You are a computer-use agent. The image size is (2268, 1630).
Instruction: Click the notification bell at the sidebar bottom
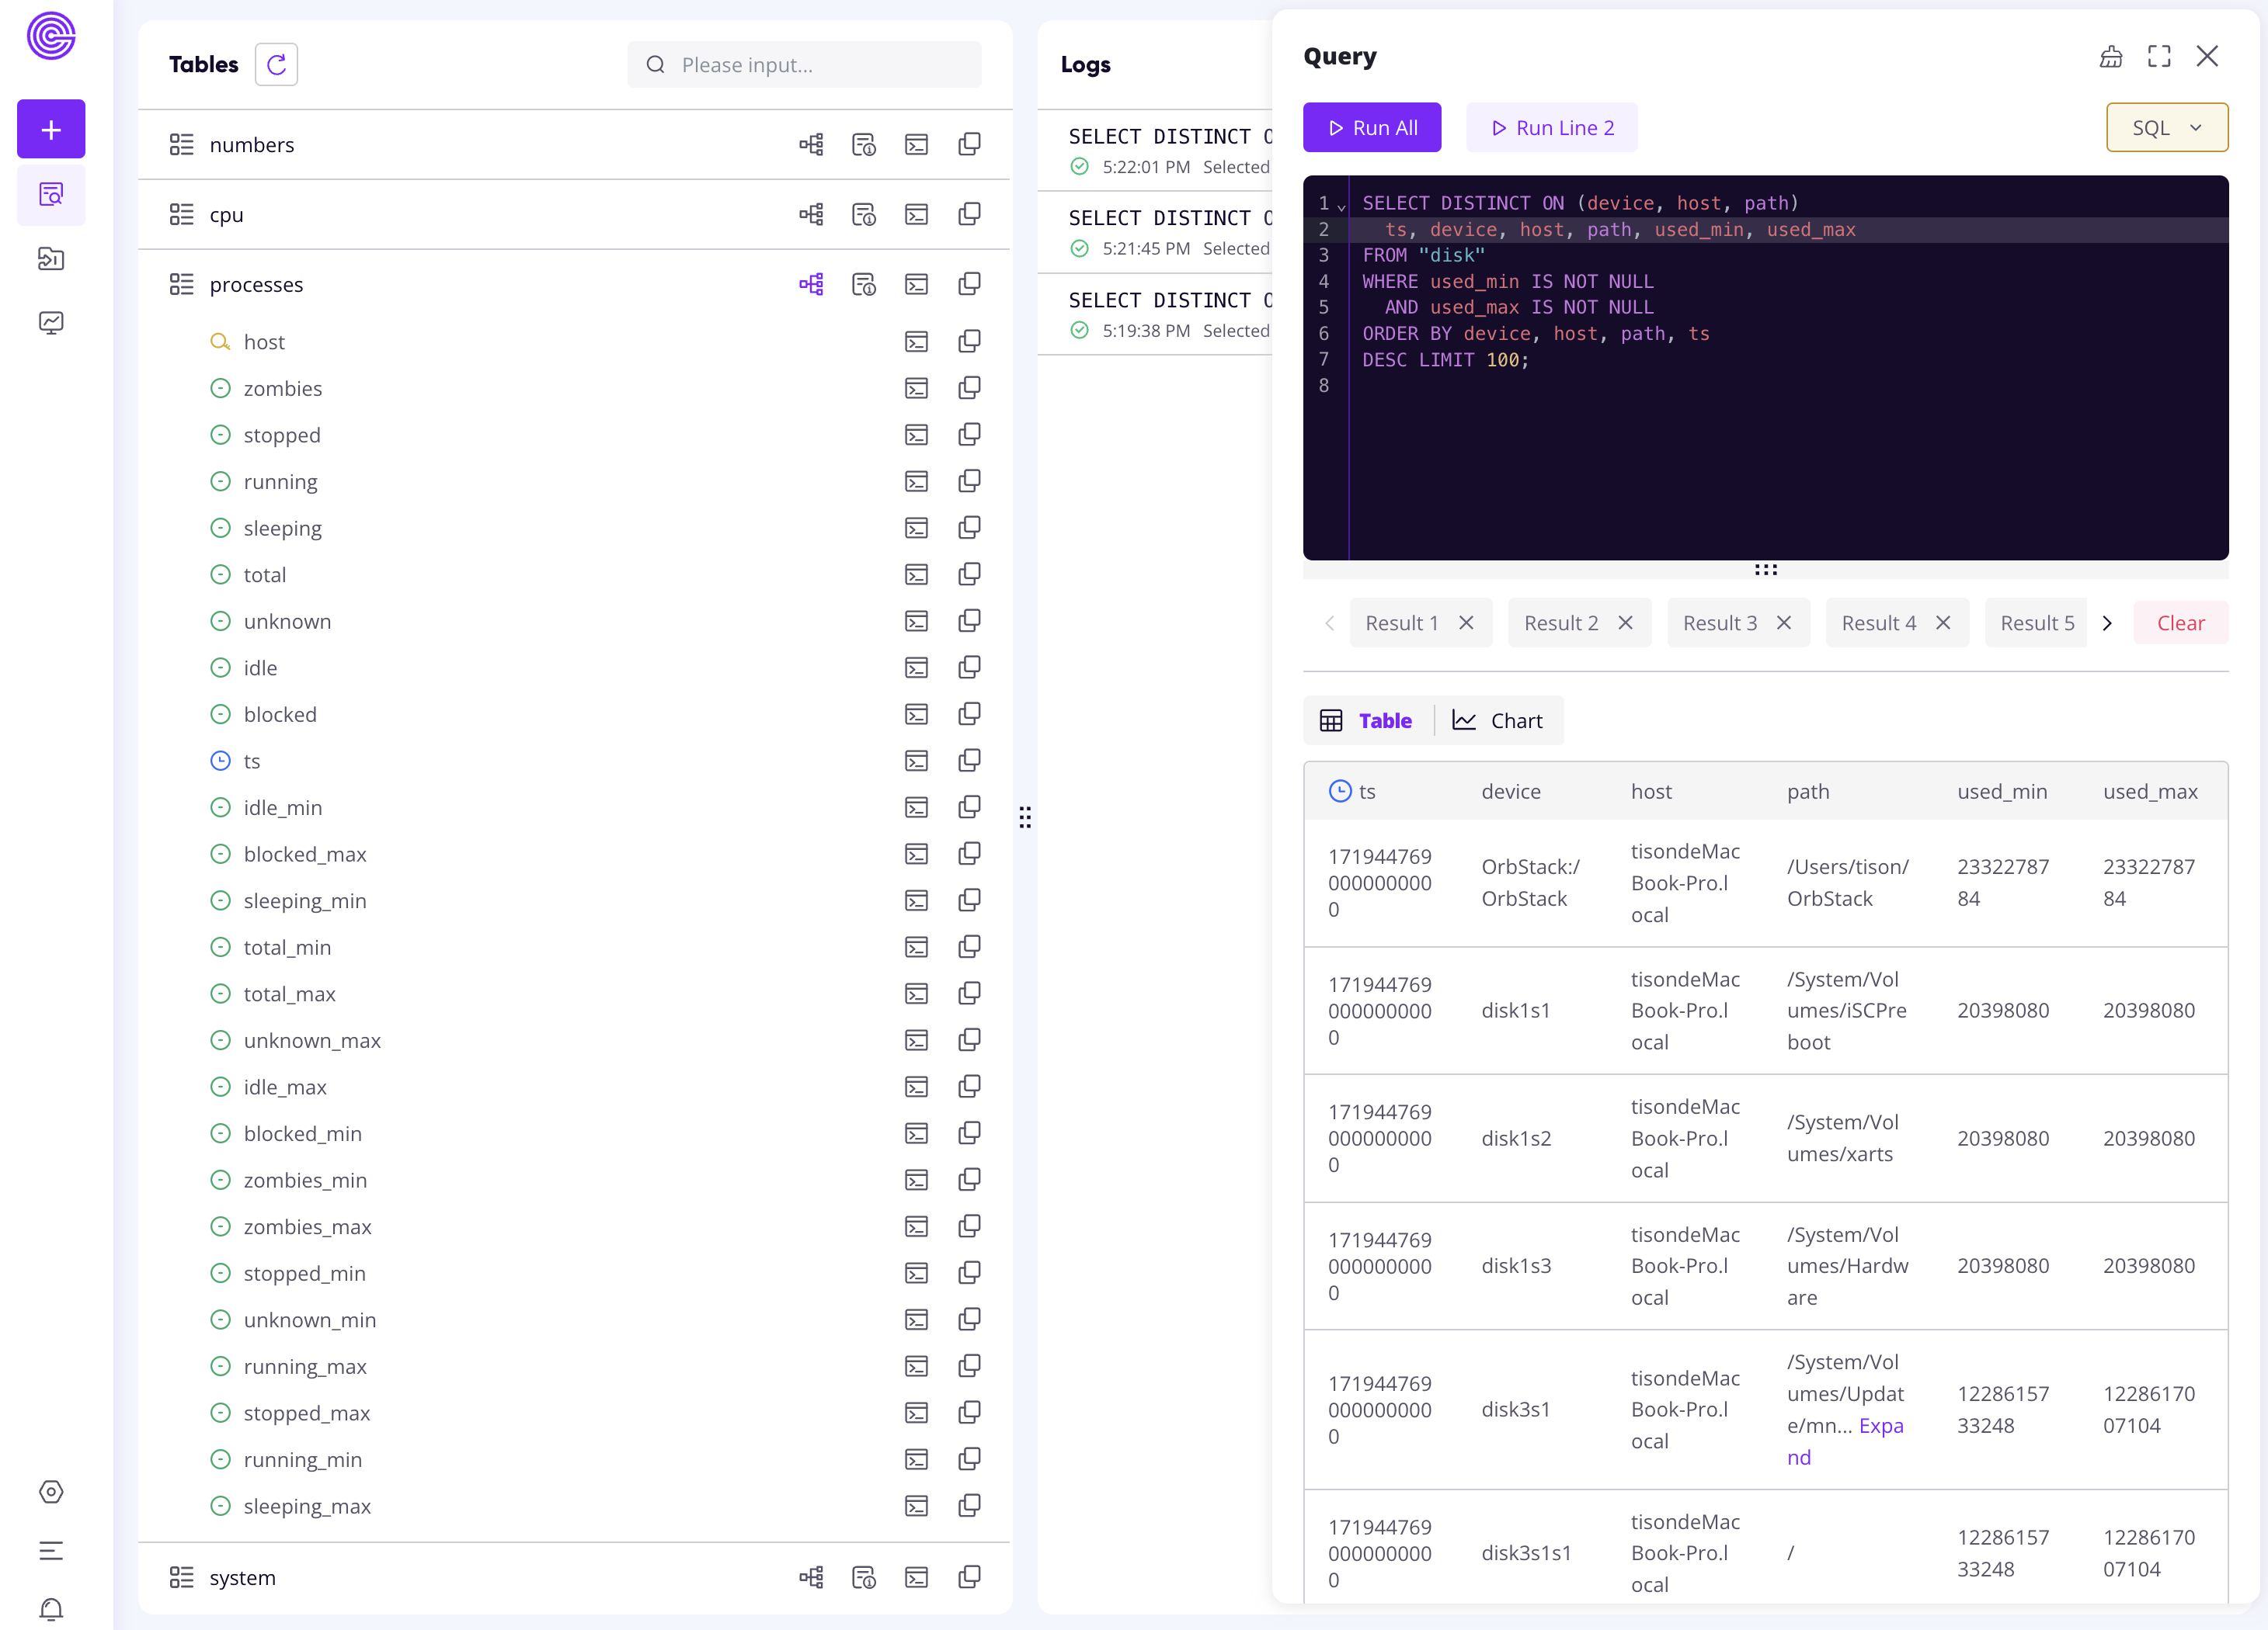[51, 1609]
